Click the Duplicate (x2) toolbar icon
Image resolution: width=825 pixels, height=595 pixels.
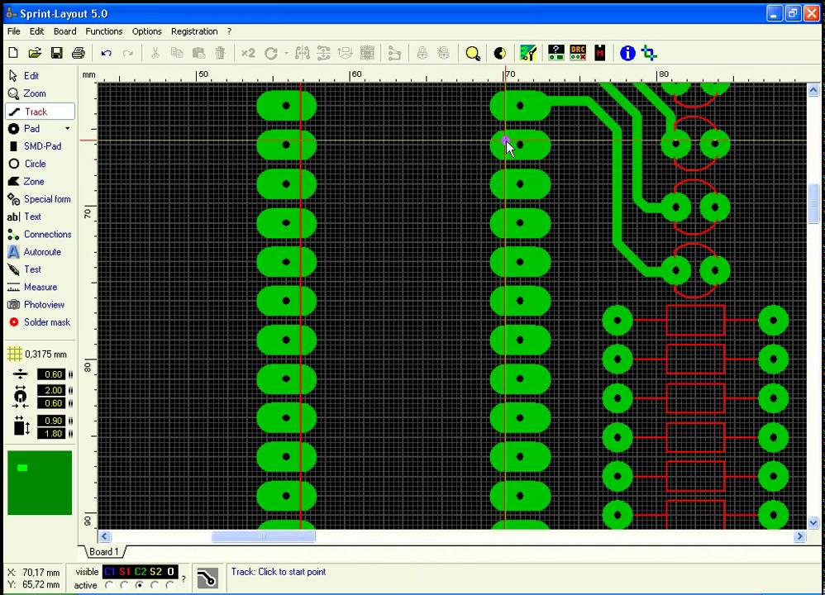click(x=248, y=53)
